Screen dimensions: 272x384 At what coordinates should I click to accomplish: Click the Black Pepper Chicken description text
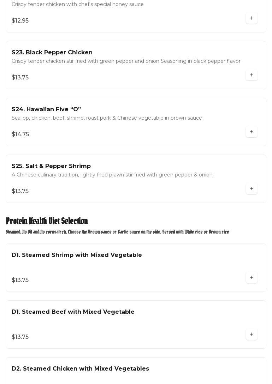pyautogui.click(x=126, y=61)
